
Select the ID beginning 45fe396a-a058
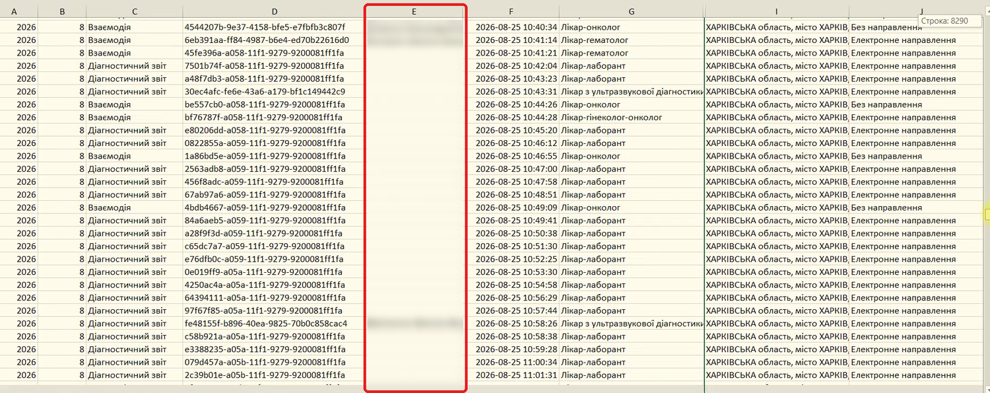coord(264,53)
